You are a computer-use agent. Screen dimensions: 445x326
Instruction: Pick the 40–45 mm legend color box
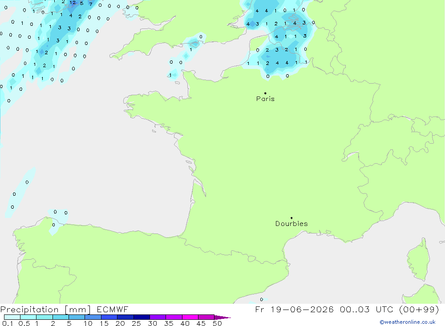point(190,317)
